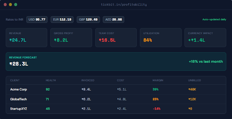Click GlobalTech invoiced ₹6.2L

pyautogui.click(x=86, y=99)
